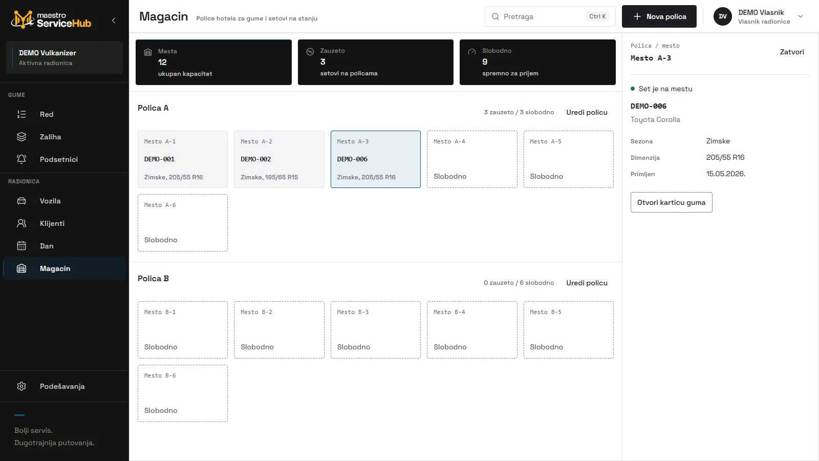Image resolution: width=819 pixels, height=461 pixels.
Task: Select slot Mesto A-1 DEMO-001
Action: click(183, 159)
